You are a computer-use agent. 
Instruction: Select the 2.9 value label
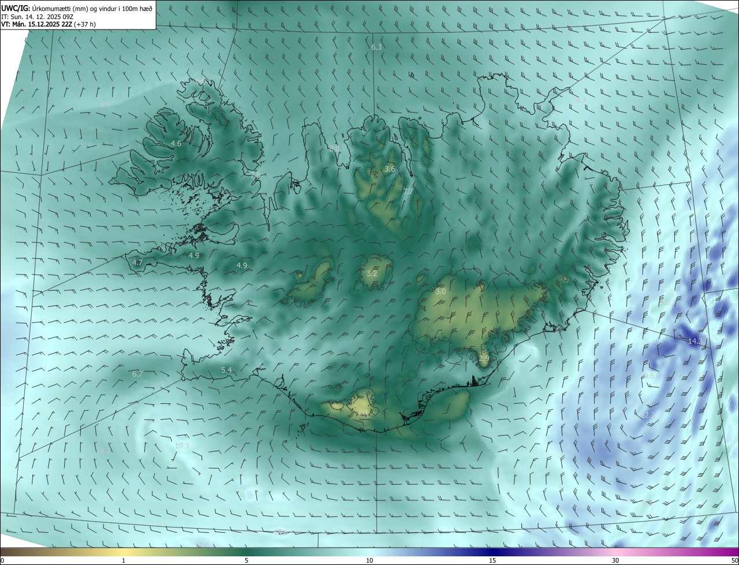(x=484, y=358)
